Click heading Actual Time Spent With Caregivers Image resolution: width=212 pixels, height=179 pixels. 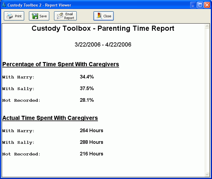(50, 118)
